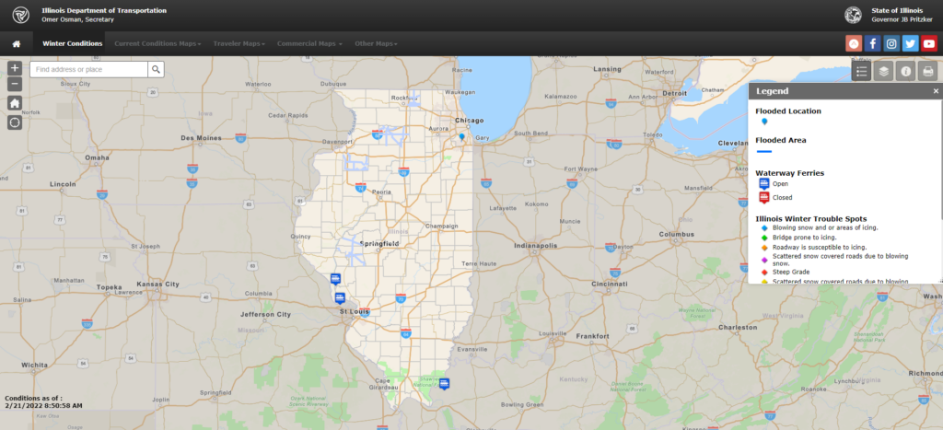Click the find my location button
Viewport: 943px width, 430px height.
tap(14, 122)
